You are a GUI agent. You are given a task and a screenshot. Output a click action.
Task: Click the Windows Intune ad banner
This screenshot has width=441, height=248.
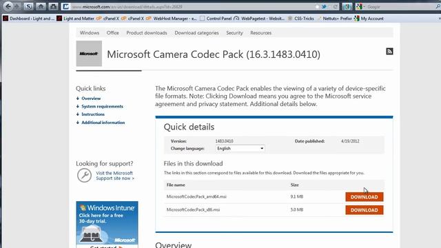pyautogui.click(x=107, y=225)
